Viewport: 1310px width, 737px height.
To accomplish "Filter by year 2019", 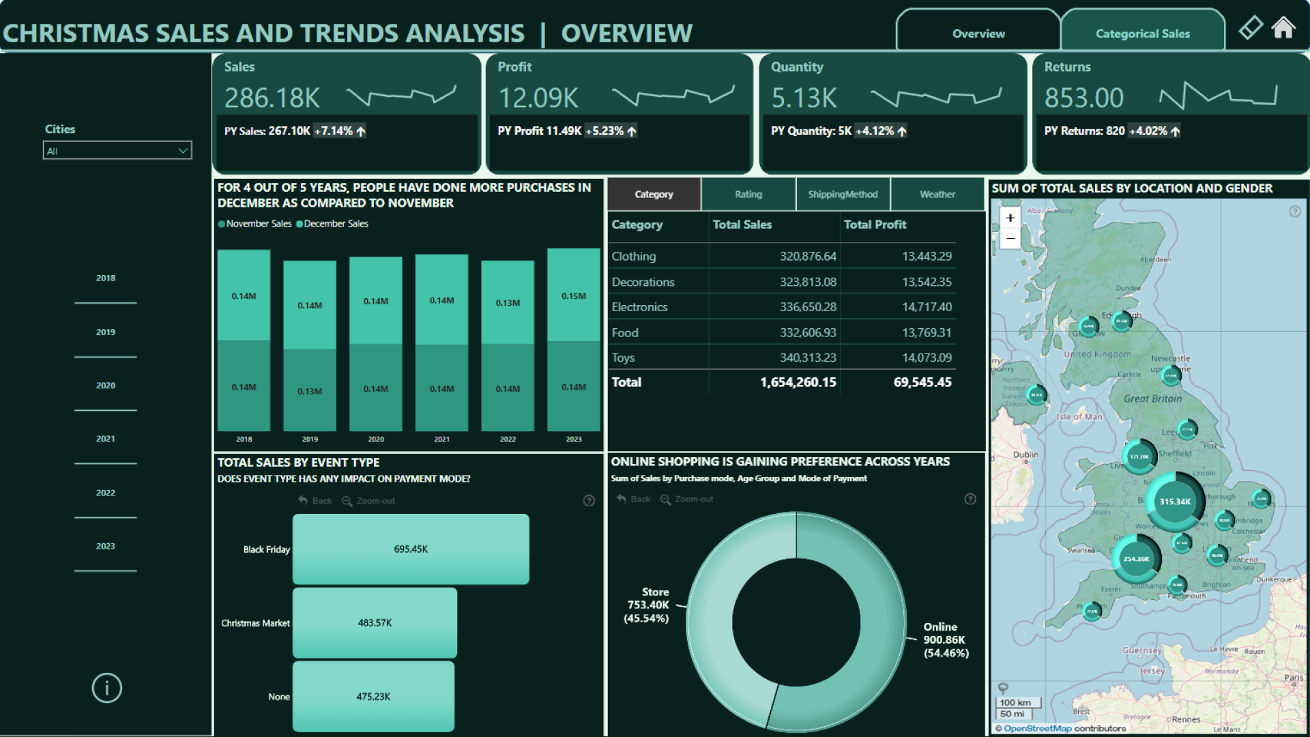I will [x=106, y=332].
